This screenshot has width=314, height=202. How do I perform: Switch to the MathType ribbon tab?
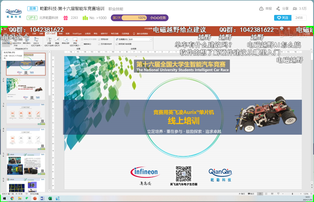(x=77, y=34)
